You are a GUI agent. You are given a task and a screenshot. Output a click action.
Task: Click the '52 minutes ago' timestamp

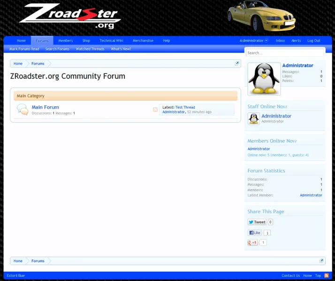pyautogui.click(x=199, y=112)
